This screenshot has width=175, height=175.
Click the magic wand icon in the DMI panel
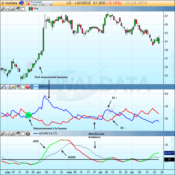click(13, 87)
